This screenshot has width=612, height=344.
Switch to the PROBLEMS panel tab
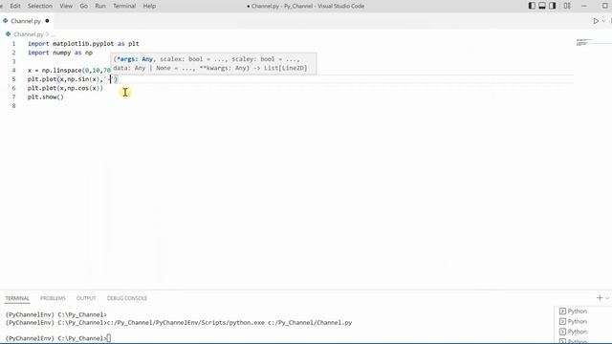pyautogui.click(x=54, y=298)
